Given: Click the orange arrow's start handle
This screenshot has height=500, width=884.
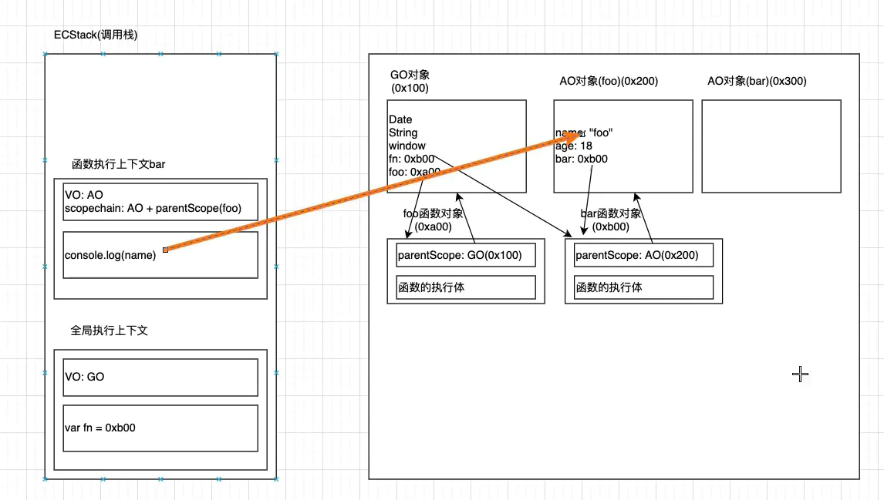Looking at the screenshot, I should coord(165,250).
